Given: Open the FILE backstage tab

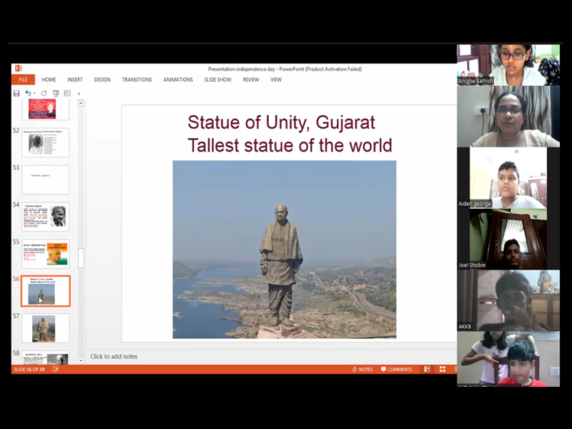Looking at the screenshot, I should pyautogui.click(x=23, y=79).
